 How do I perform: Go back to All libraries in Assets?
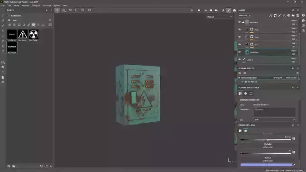(9, 16)
